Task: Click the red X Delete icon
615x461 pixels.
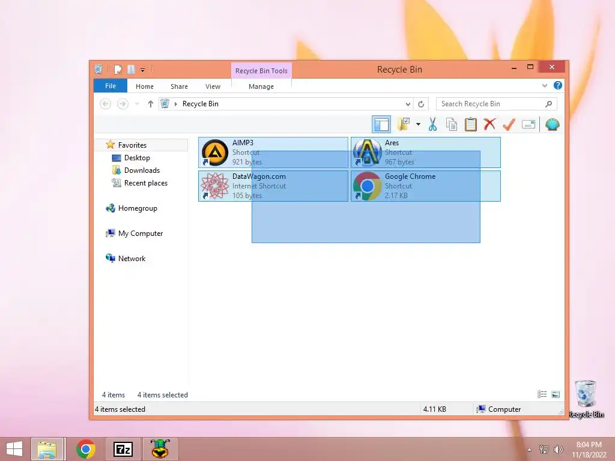Action: coord(489,124)
